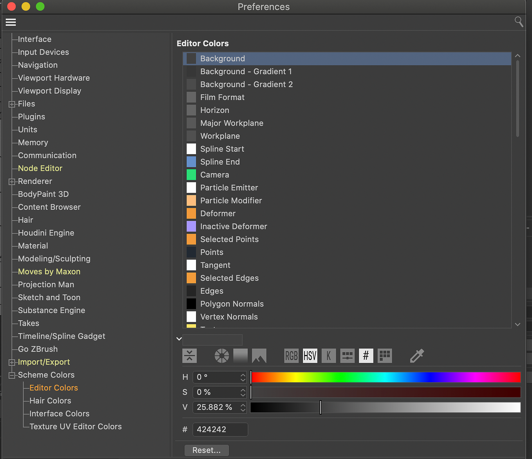The image size is (532, 459).
Task: Click the saturation slider bar
Action: point(385,392)
